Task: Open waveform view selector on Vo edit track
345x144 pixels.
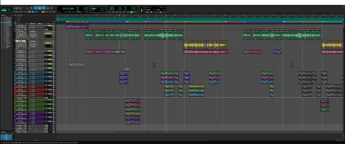Action: 21,45
